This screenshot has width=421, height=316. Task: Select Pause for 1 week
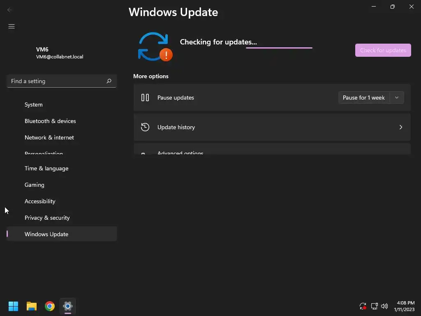[364, 98]
